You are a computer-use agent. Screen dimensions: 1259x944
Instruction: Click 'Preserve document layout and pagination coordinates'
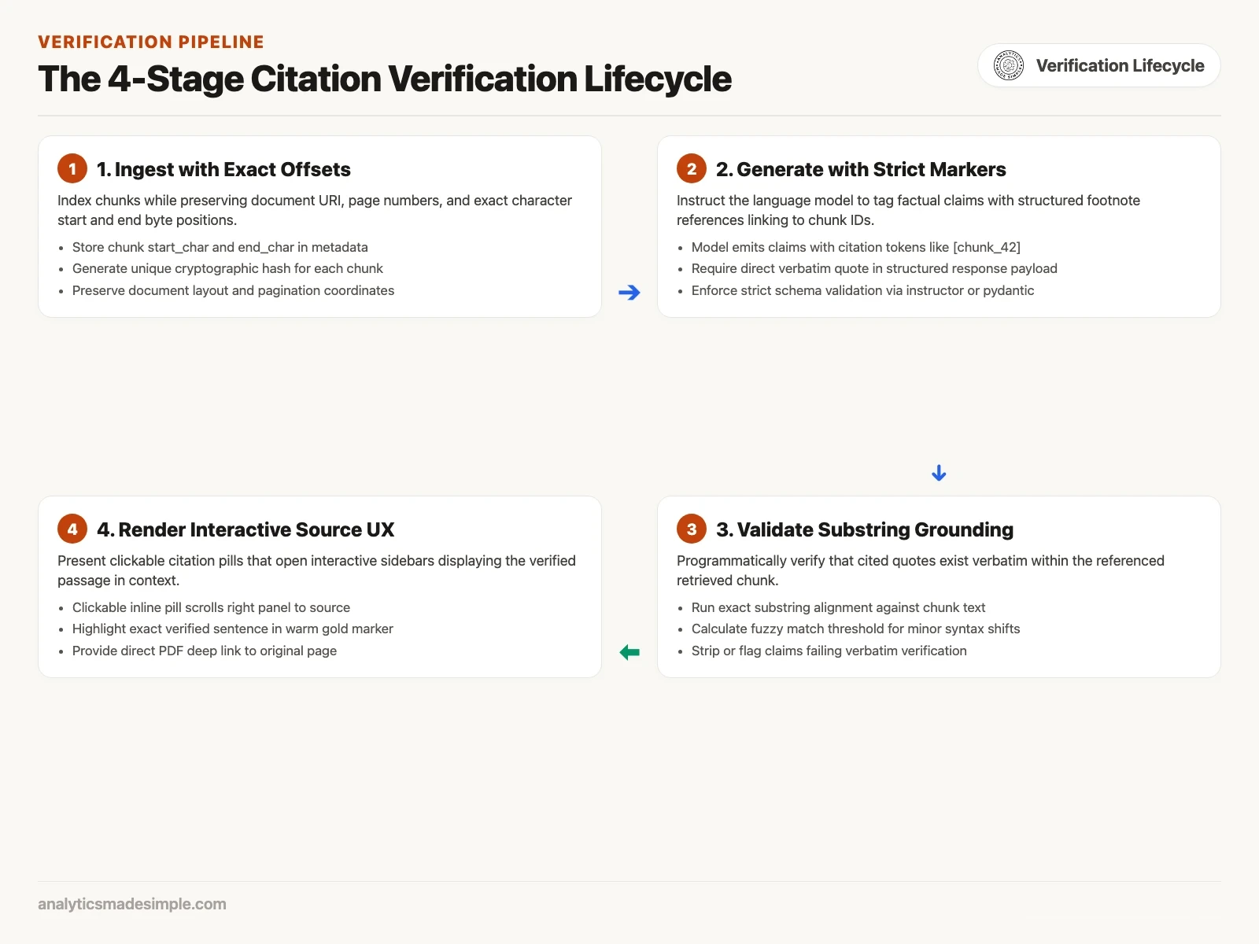233,290
